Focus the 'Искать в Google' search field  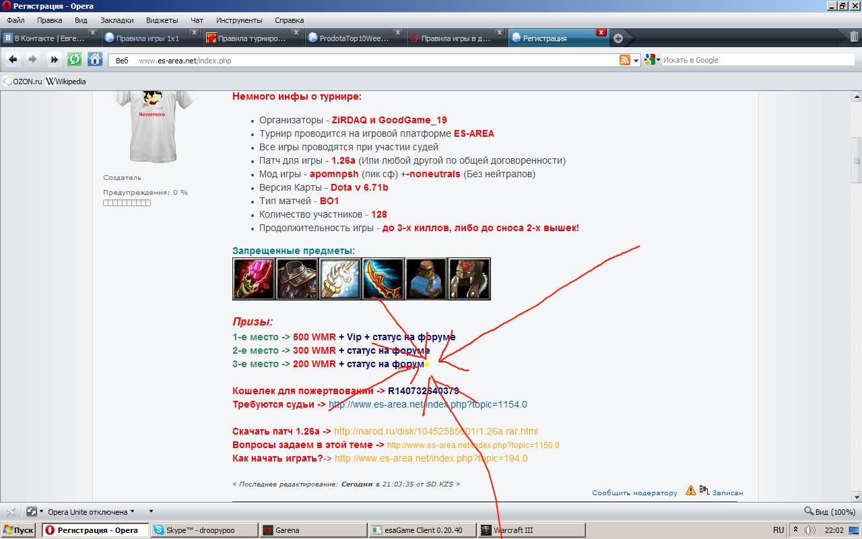pyautogui.click(x=758, y=60)
